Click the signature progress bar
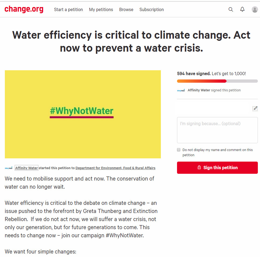 (217, 81)
